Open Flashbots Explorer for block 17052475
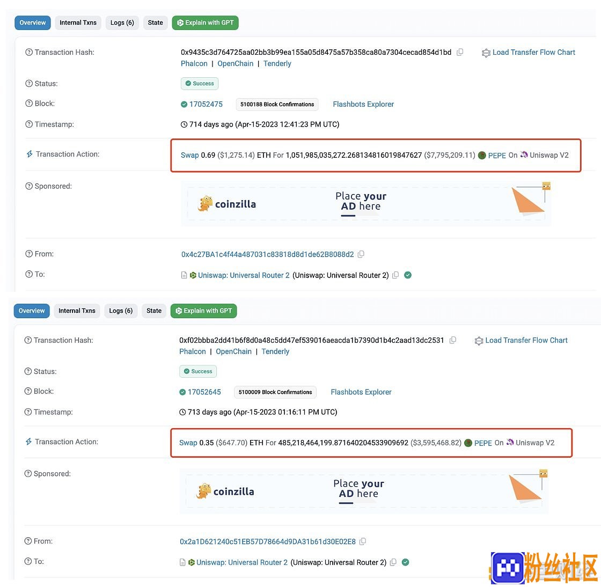Image resolution: width=601 pixels, height=587 pixels. 363,104
